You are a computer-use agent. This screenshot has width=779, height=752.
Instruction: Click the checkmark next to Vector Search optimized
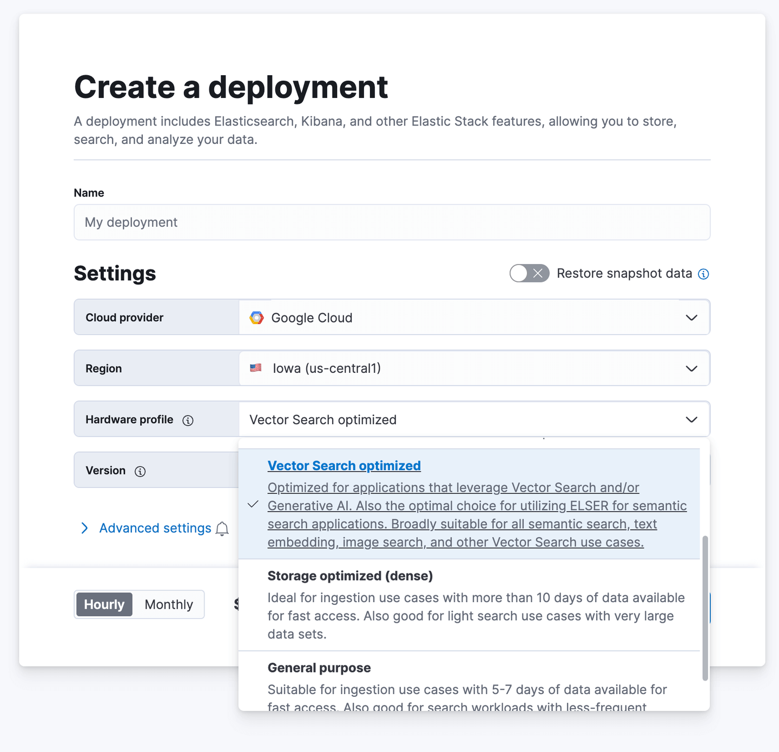(x=252, y=505)
